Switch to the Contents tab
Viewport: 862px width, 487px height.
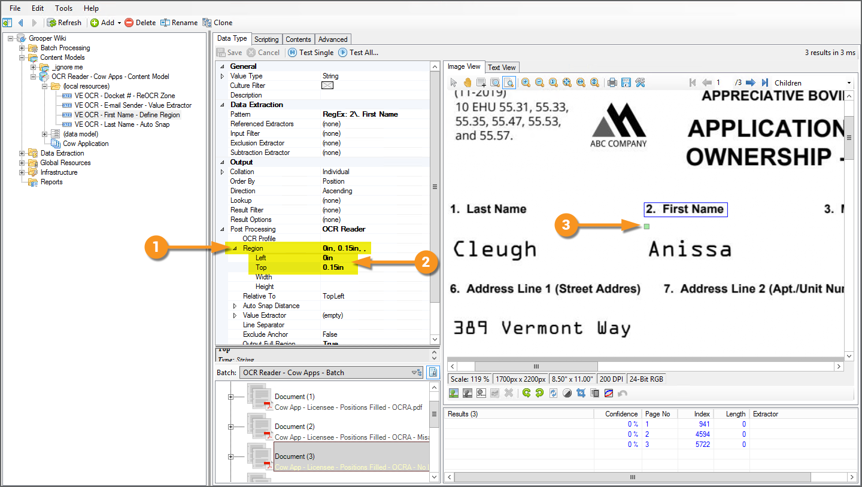point(298,39)
